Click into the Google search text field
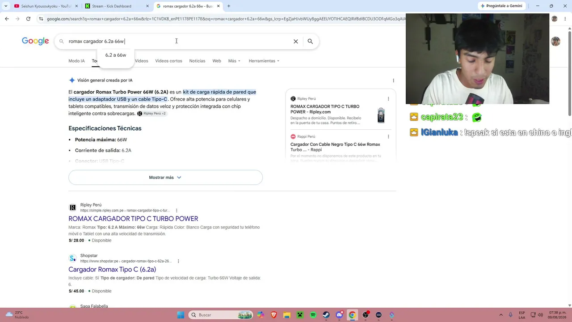This screenshot has width=572, height=322. pos(179,41)
